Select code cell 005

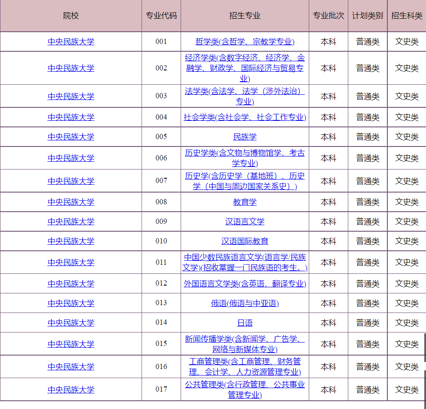162,137
